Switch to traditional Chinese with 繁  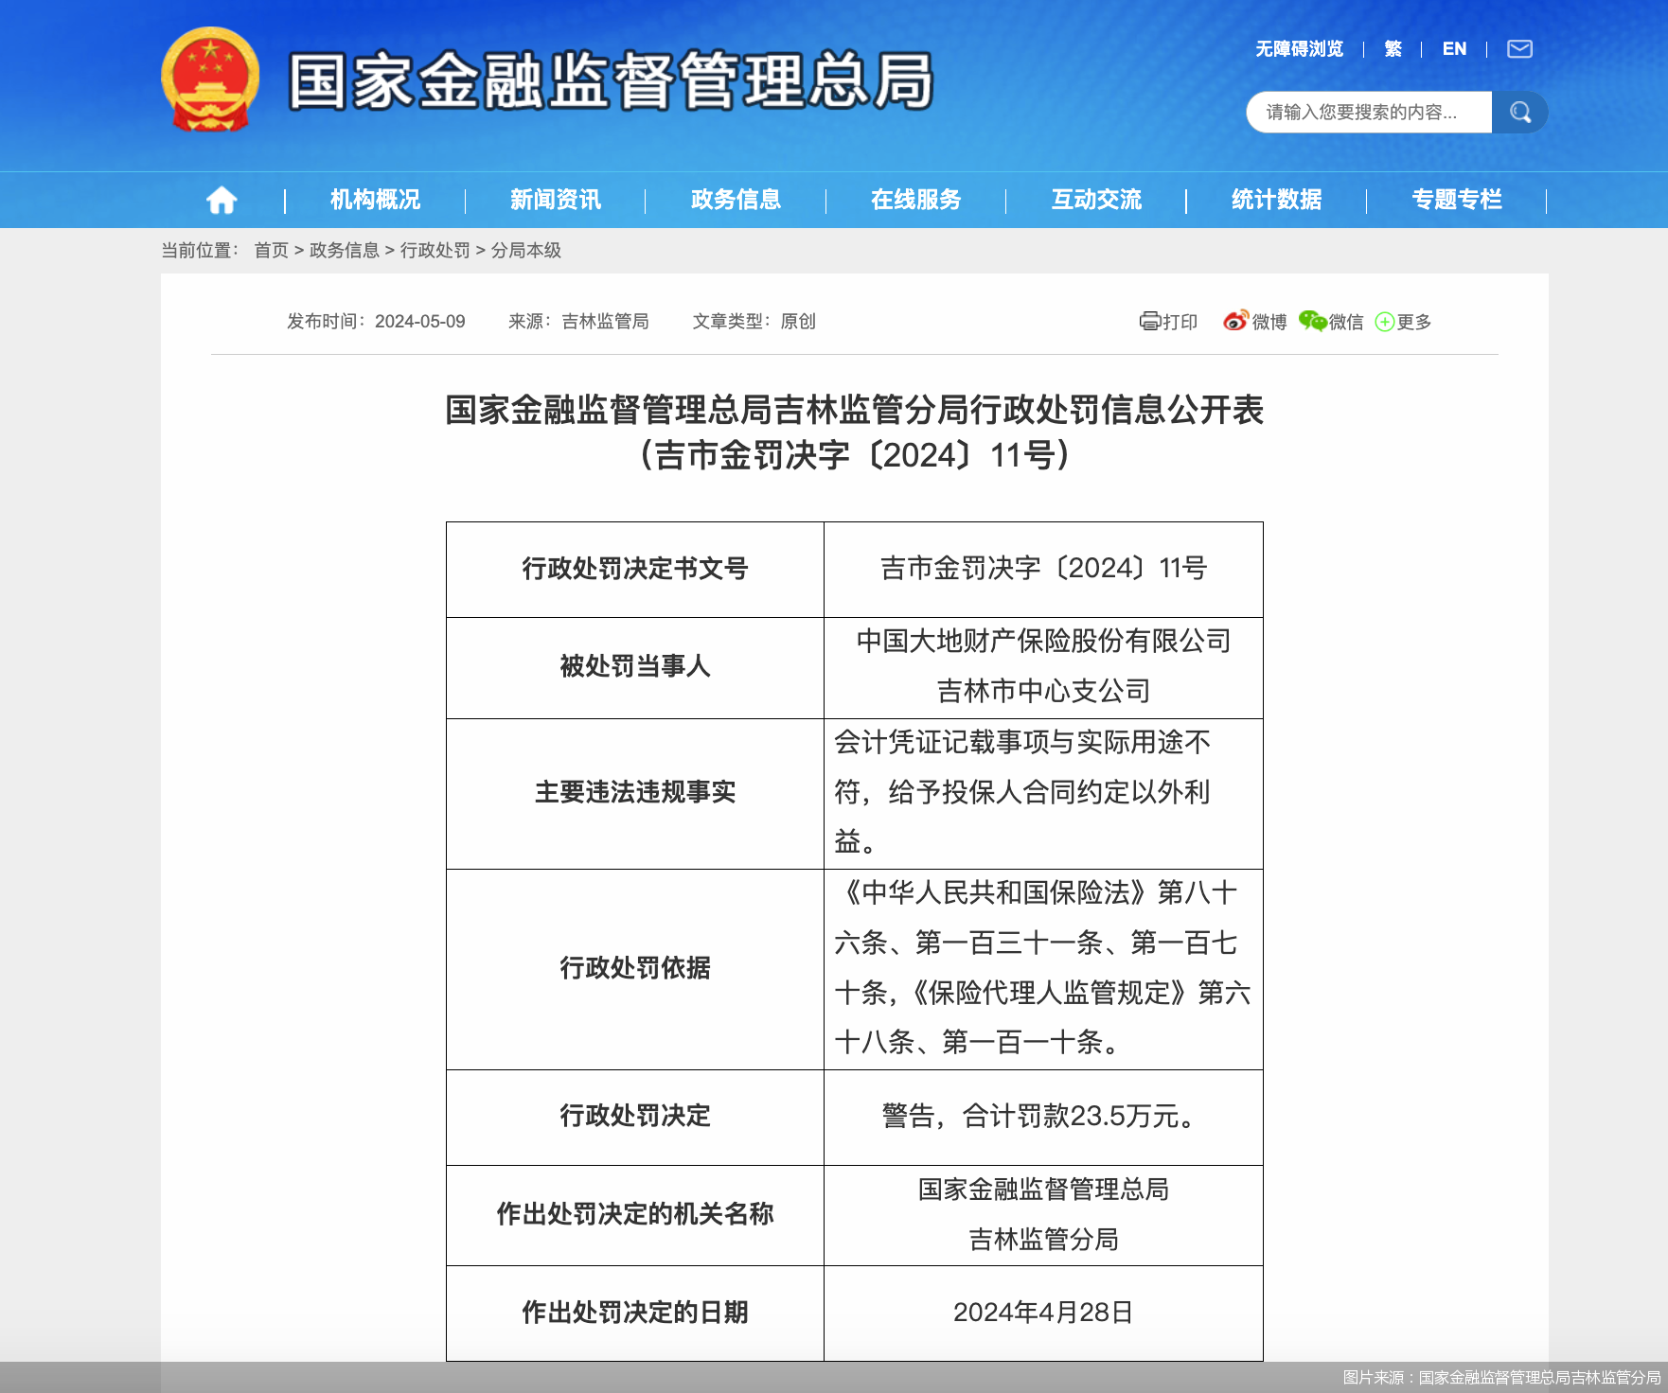(x=1393, y=48)
